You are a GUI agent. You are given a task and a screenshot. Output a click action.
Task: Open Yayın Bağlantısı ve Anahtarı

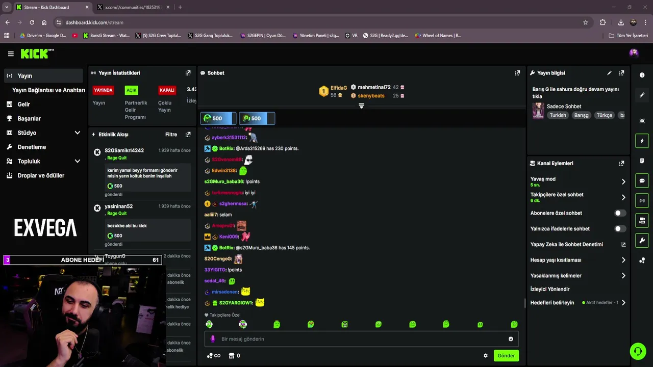pos(48,90)
